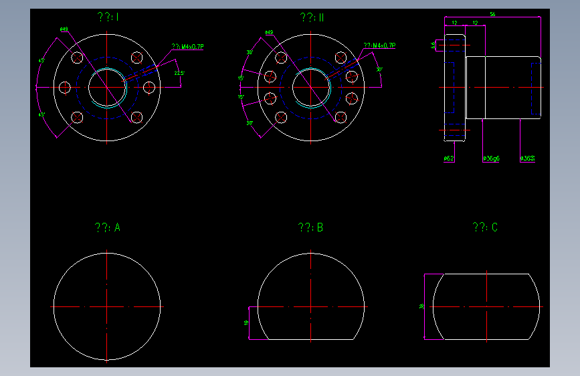This screenshot has height=376, width=580.
Task: Select the upper '45°' angle in view I
Action: [41, 60]
